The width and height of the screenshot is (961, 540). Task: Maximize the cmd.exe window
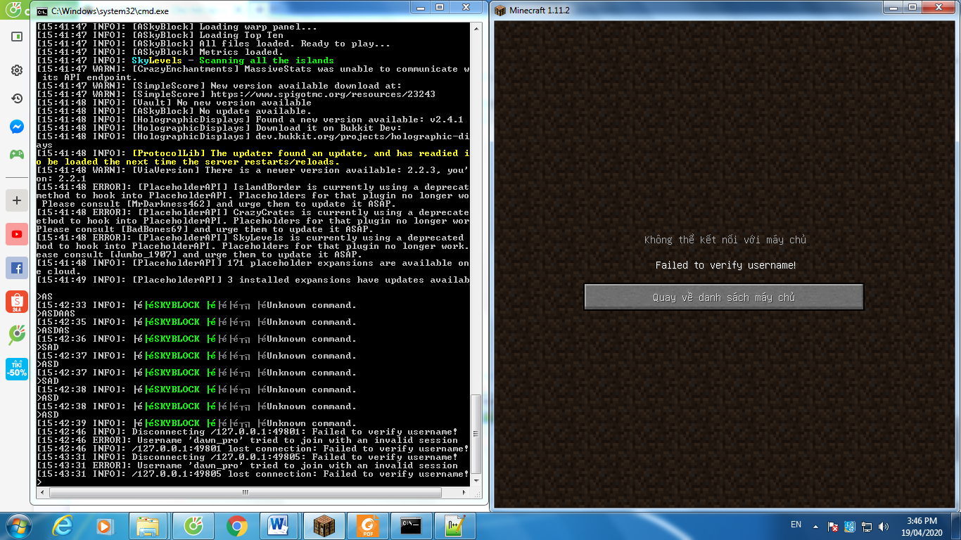[x=440, y=7]
